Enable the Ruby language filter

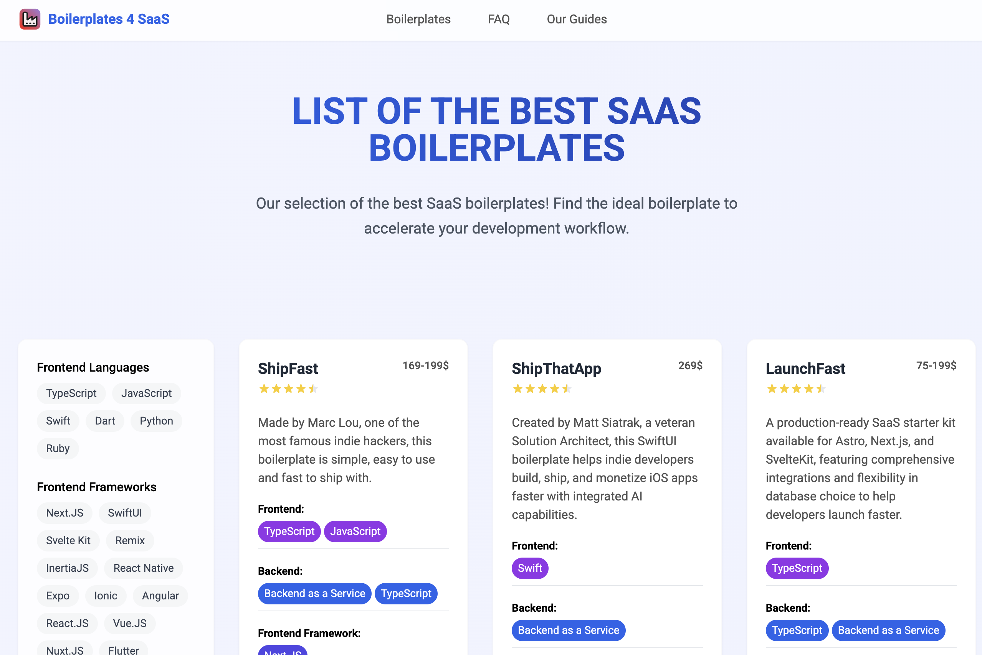(58, 448)
